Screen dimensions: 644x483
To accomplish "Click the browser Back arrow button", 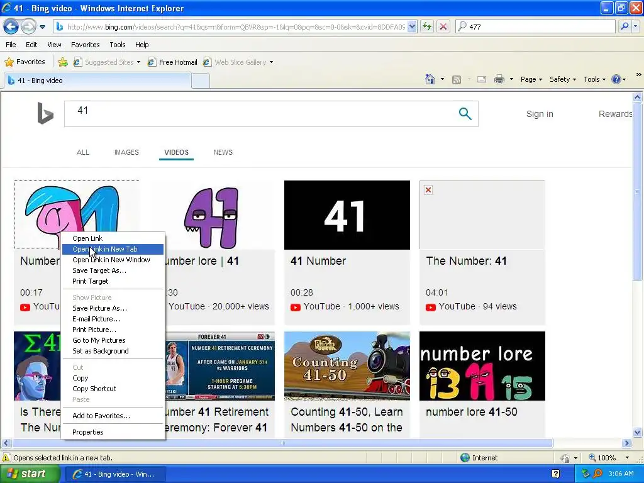I will tap(11, 26).
